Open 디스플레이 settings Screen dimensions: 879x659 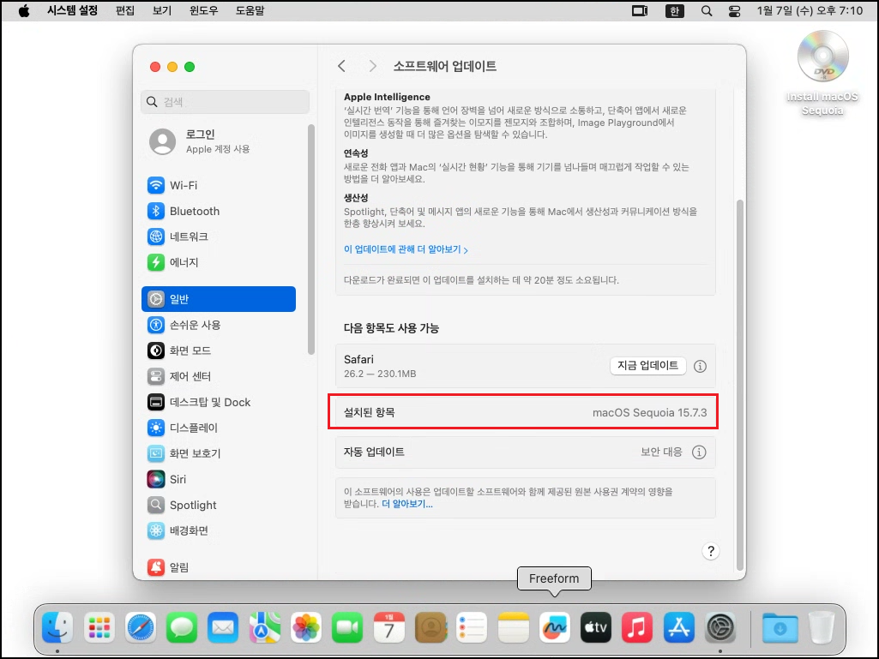219,428
